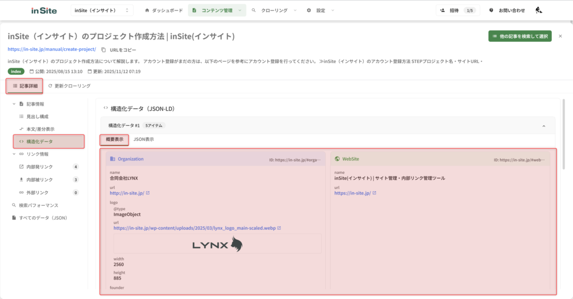Click the 内部発リンク outgoing icon

(21, 167)
